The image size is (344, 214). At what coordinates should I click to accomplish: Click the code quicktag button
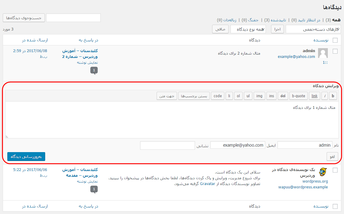[218, 96]
